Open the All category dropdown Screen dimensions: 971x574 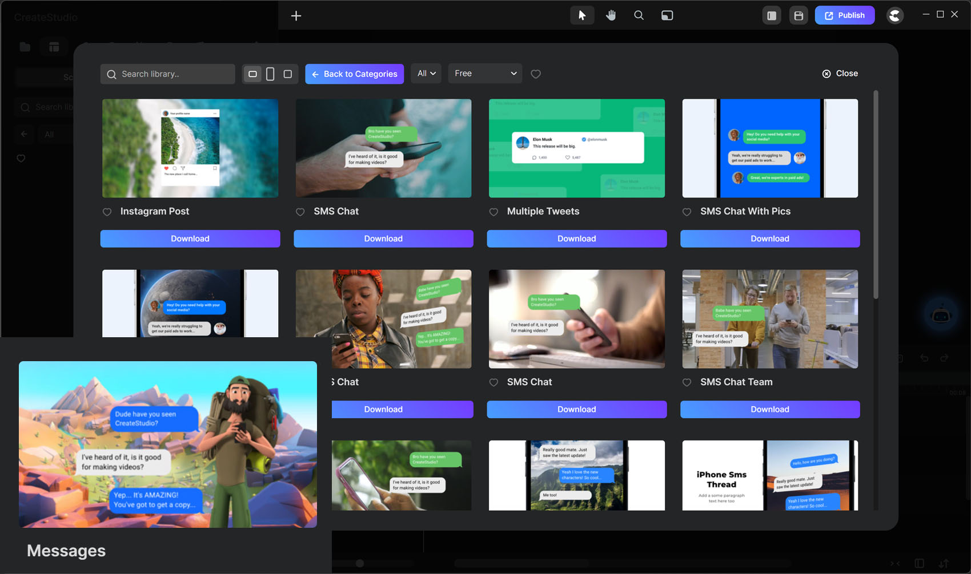coord(426,74)
